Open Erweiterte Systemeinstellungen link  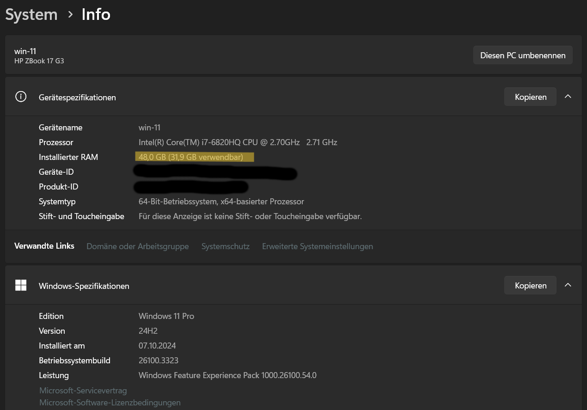pos(318,246)
